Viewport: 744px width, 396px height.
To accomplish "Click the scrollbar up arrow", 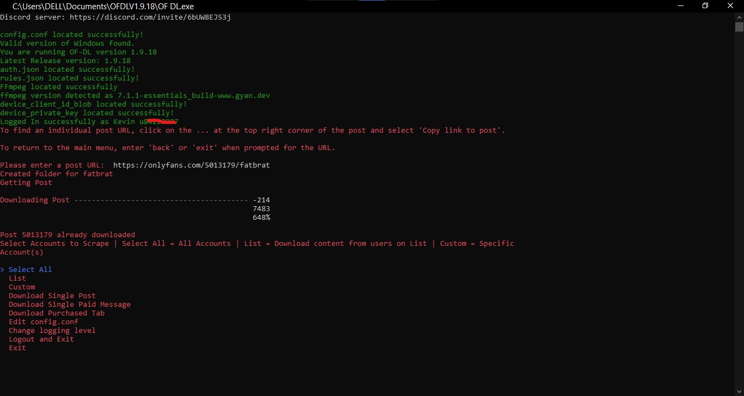I will click(x=739, y=17).
